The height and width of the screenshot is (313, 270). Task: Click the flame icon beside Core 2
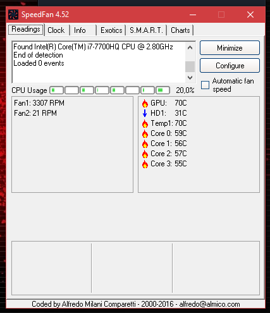pyautogui.click(x=145, y=154)
